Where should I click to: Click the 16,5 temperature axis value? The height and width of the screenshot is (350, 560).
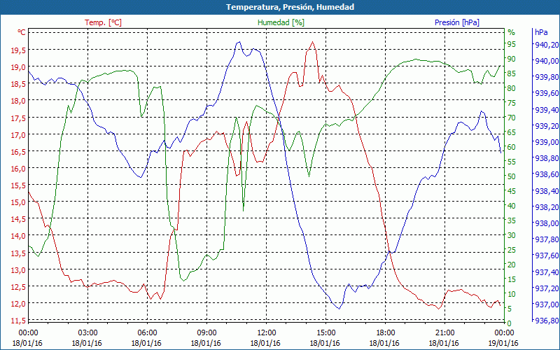pos(18,152)
